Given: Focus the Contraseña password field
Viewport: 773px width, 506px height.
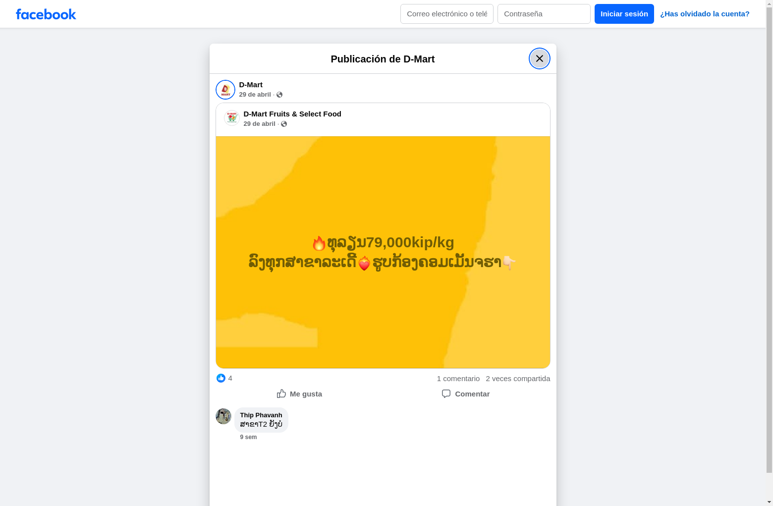Looking at the screenshot, I should click(544, 14).
